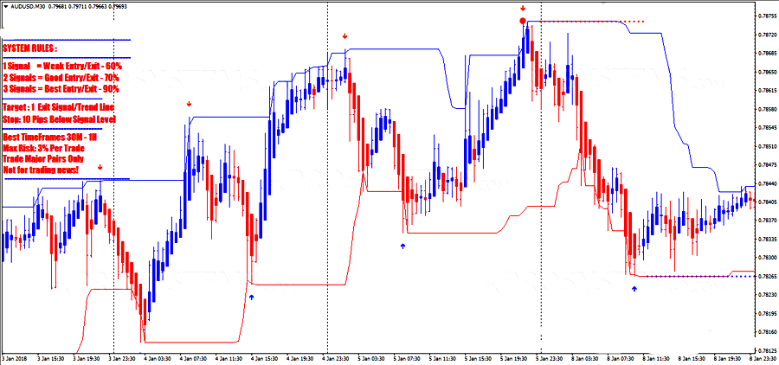The height and width of the screenshot is (365, 779).
Task: Click the '4 Jan 07:30' time axis label
Action: tap(193, 358)
